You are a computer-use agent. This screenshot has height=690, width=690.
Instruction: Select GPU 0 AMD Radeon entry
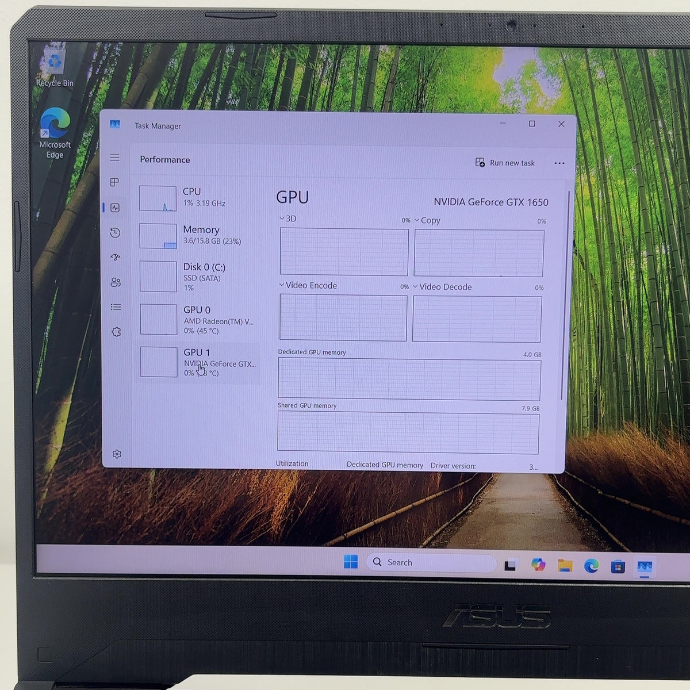[x=198, y=320]
